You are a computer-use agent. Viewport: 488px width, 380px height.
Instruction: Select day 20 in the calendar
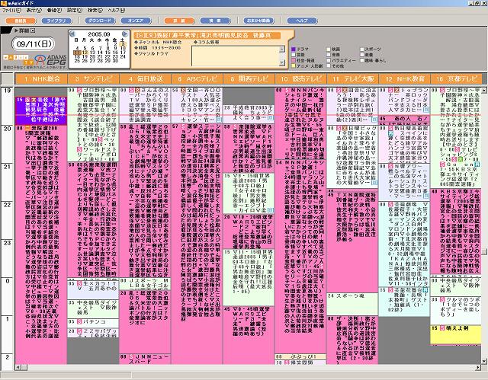[92, 56]
